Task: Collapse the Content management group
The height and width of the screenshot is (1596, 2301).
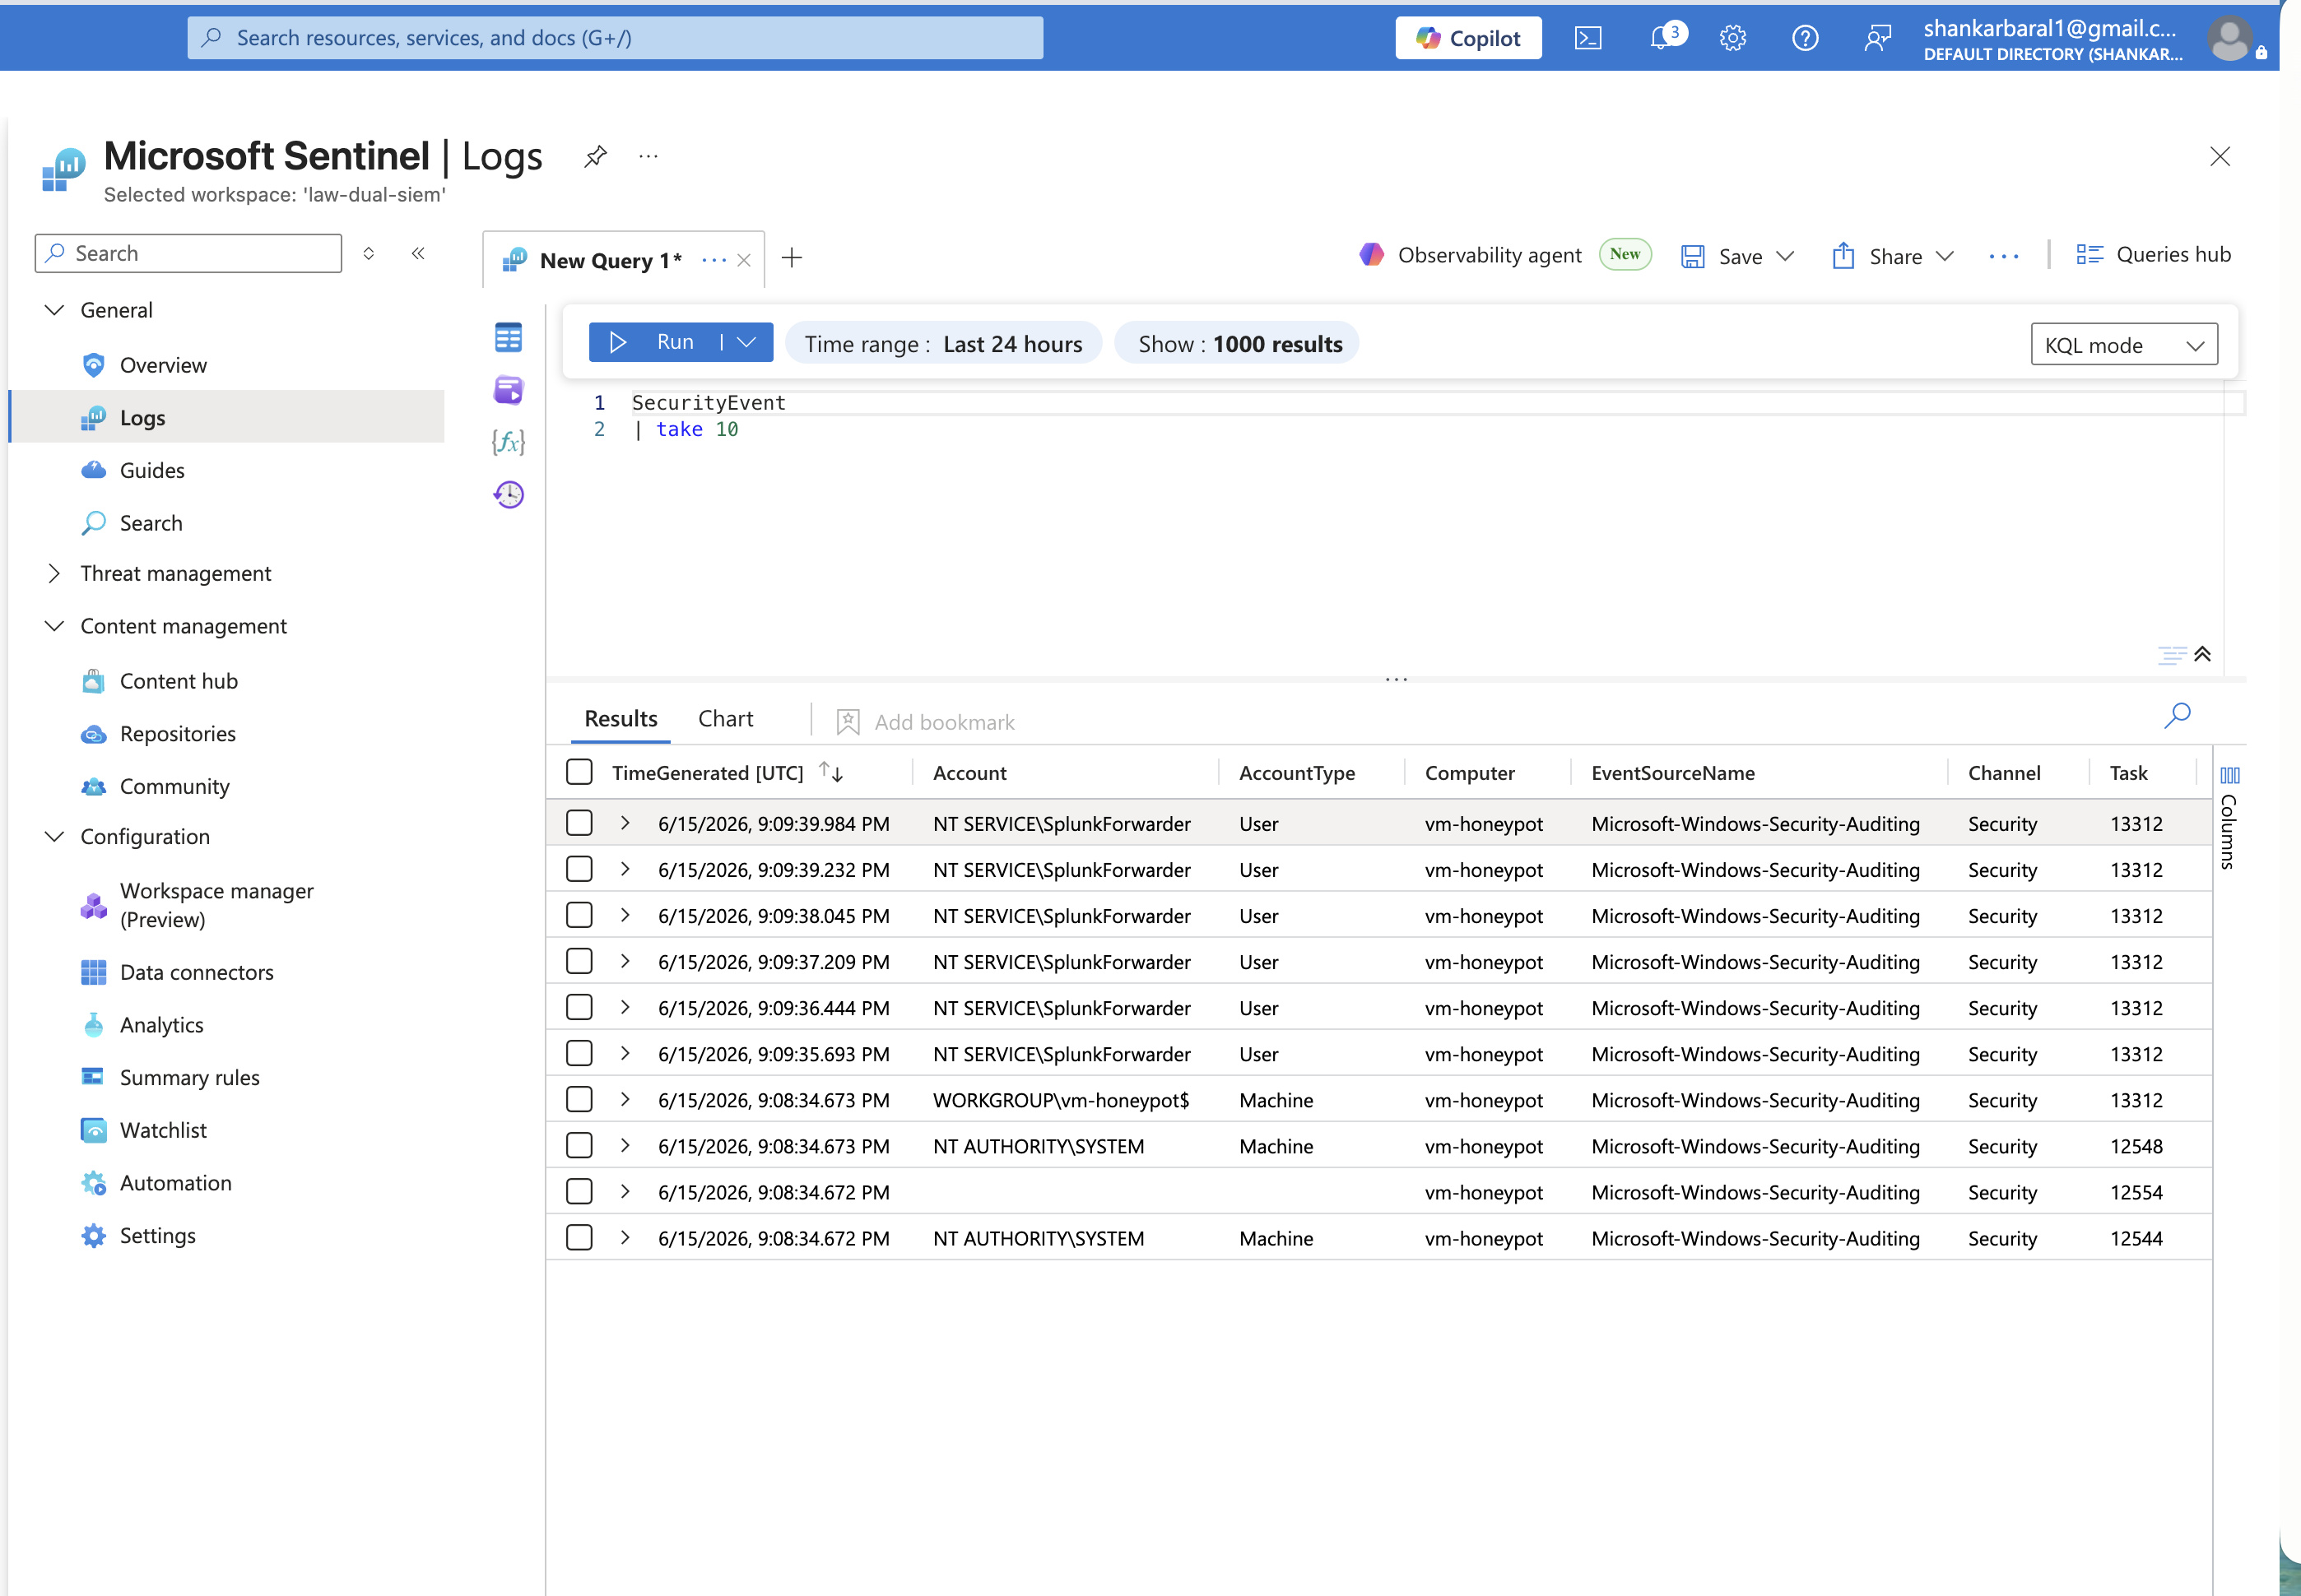Action: pyautogui.click(x=54, y=626)
